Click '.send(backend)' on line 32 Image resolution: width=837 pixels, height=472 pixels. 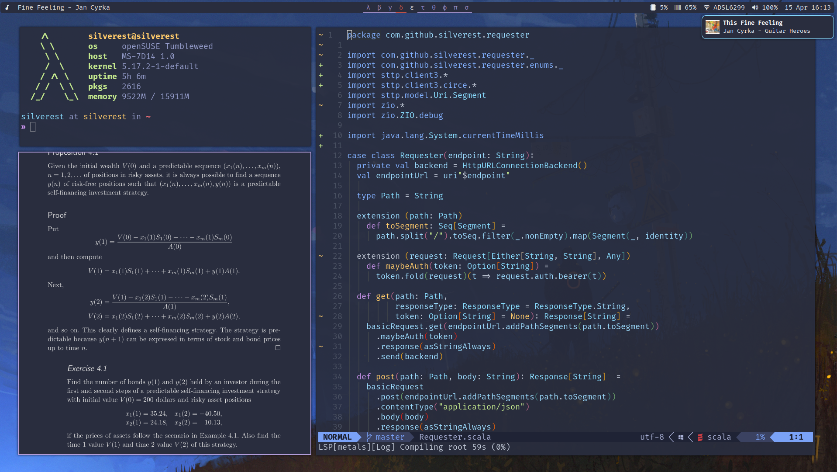point(410,357)
